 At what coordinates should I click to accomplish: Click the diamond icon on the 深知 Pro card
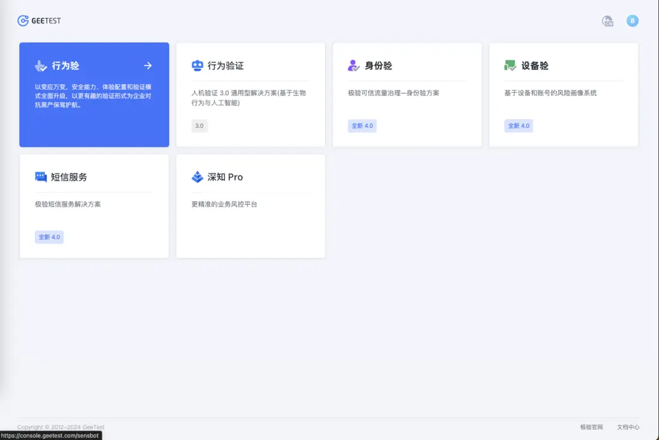196,176
